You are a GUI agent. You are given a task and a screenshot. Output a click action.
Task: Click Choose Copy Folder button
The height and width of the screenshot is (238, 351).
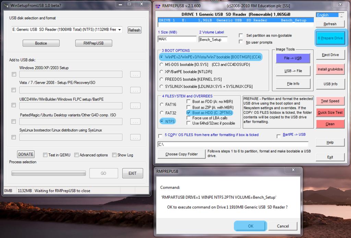[x=182, y=154]
